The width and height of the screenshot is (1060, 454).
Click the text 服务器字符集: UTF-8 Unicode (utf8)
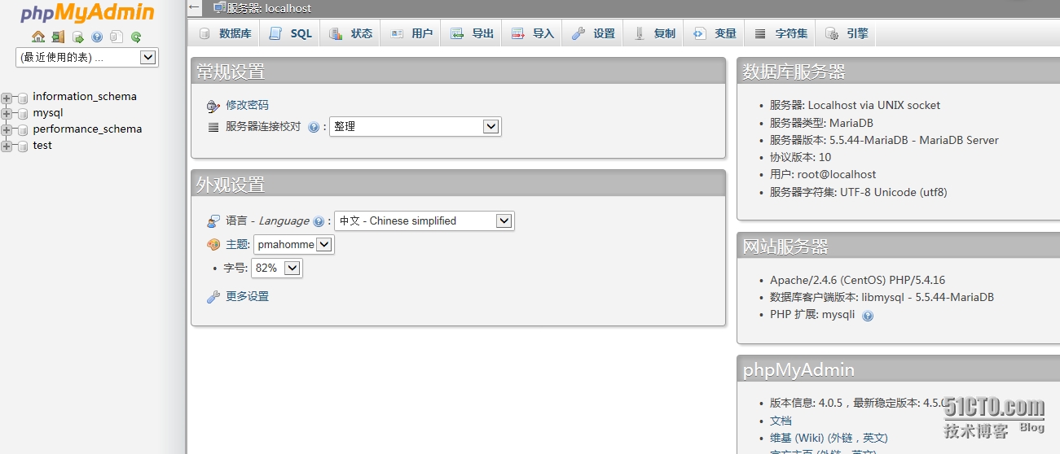(859, 193)
